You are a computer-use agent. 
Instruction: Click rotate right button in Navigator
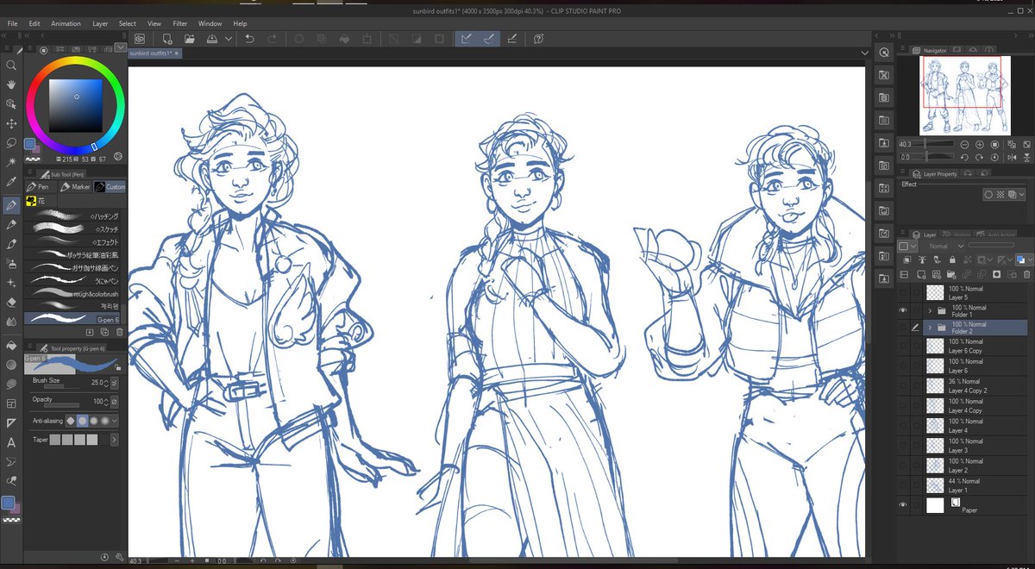coord(980,158)
